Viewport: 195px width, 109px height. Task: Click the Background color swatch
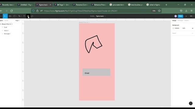[x=173, y=28]
